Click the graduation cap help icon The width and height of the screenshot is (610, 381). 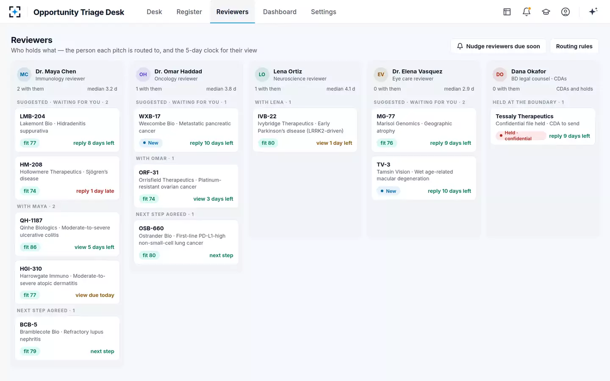tap(546, 12)
